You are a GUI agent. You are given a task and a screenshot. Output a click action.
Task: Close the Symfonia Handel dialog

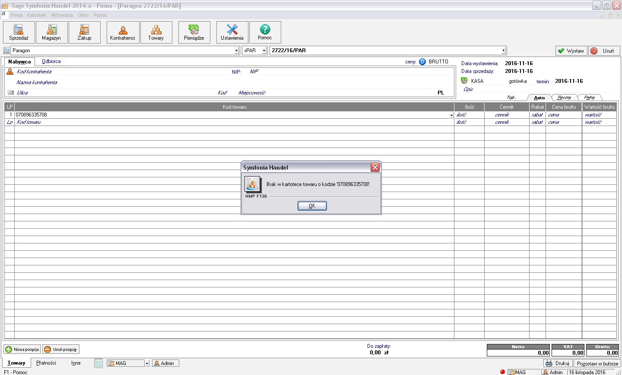(x=375, y=167)
